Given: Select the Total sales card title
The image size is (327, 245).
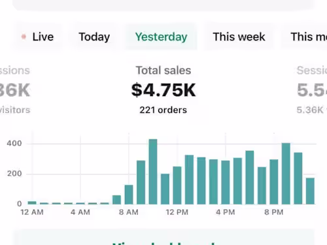Looking at the screenshot, I should (163, 71).
